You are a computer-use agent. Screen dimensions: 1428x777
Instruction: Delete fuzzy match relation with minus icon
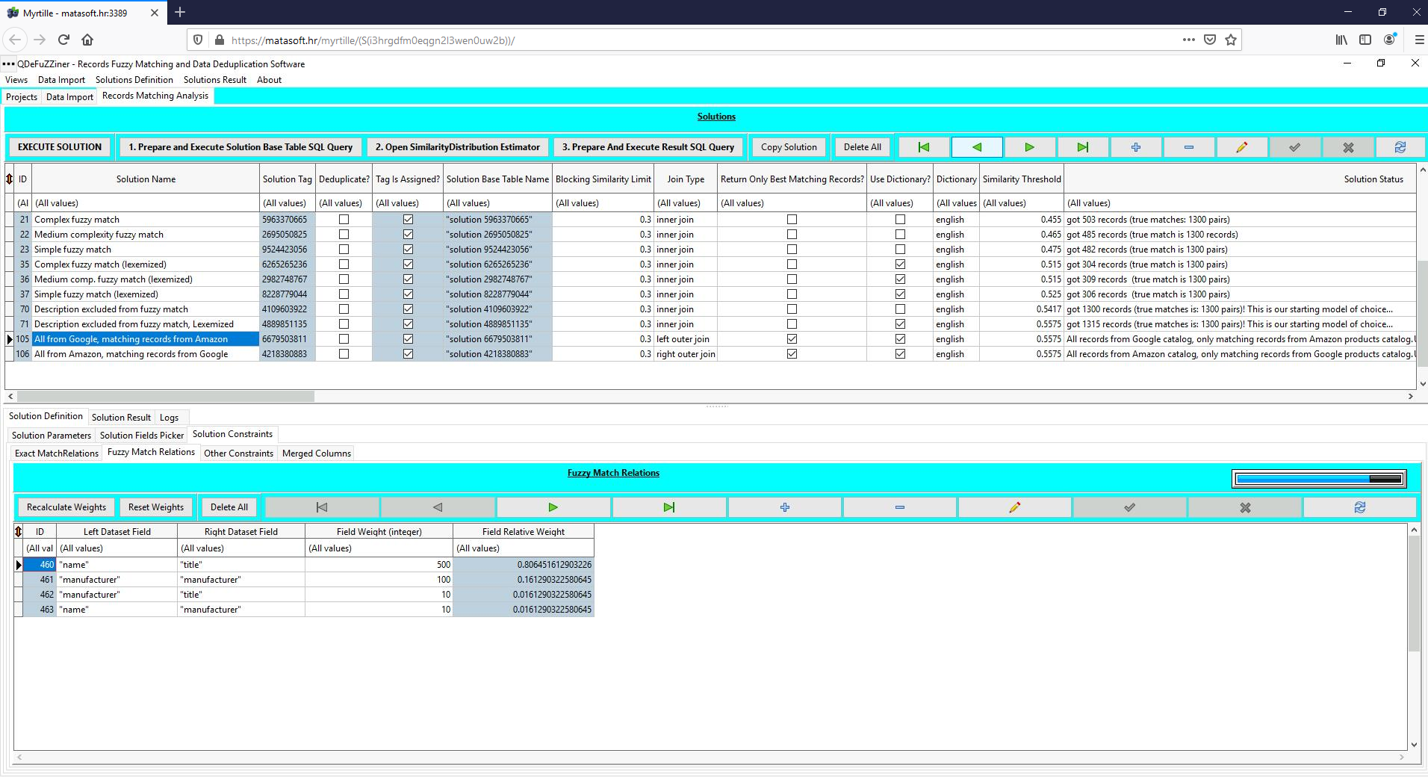coord(899,507)
